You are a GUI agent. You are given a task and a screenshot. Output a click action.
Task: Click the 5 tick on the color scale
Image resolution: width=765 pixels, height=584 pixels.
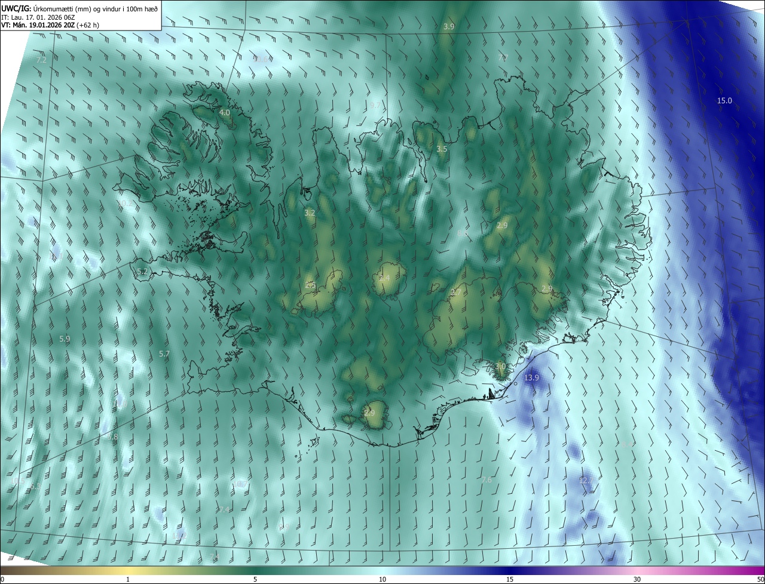point(255,579)
